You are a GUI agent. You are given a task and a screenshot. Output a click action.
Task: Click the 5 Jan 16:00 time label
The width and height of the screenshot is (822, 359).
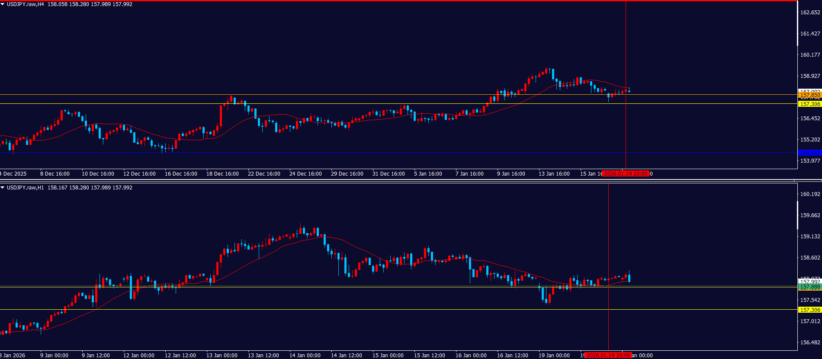[x=428, y=174]
